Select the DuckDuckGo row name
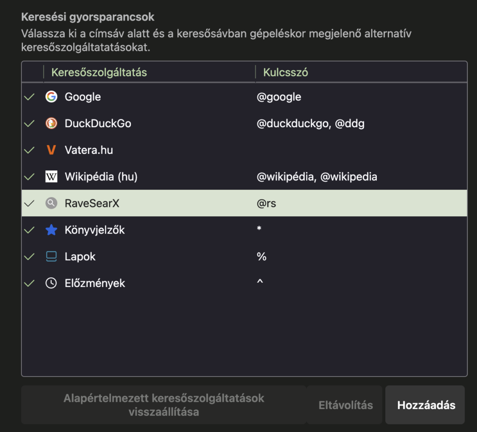 [x=98, y=123]
